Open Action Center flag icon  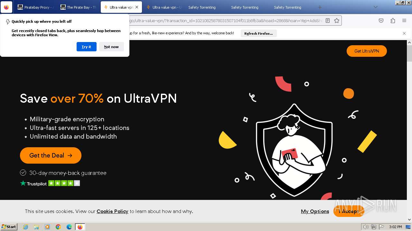tap(381, 227)
